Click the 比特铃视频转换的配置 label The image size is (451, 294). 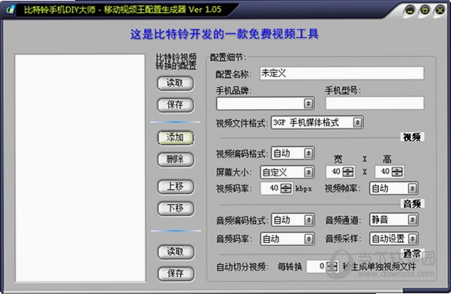click(176, 61)
